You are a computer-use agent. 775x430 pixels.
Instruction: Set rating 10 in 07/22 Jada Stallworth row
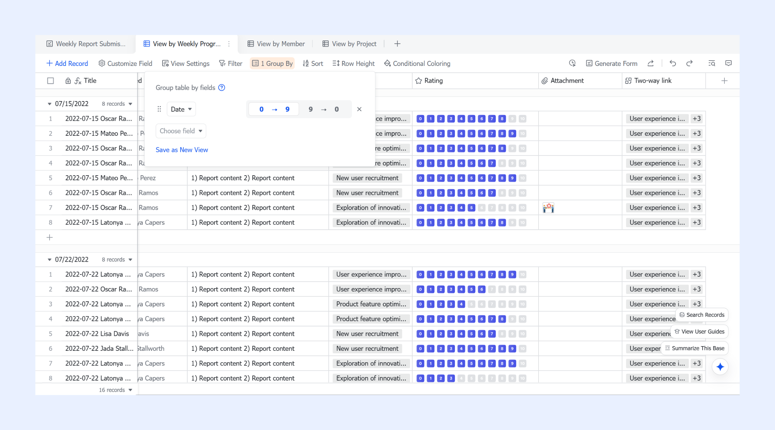coord(522,348)
